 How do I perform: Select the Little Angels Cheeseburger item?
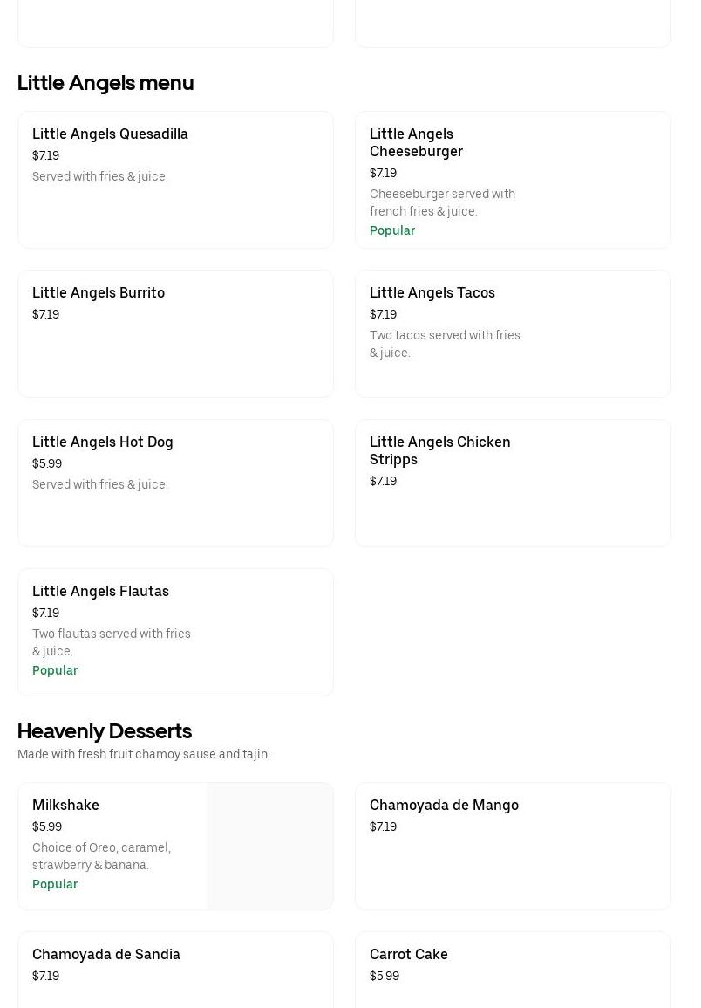point(416,143)
